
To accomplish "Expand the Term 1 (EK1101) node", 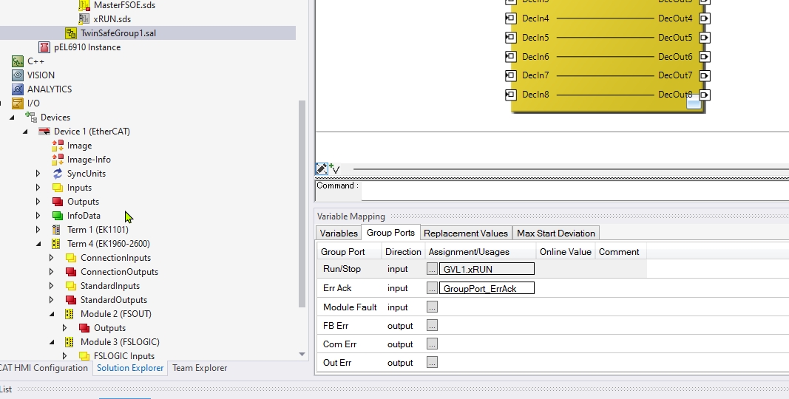I will click(x=38, y=230).
